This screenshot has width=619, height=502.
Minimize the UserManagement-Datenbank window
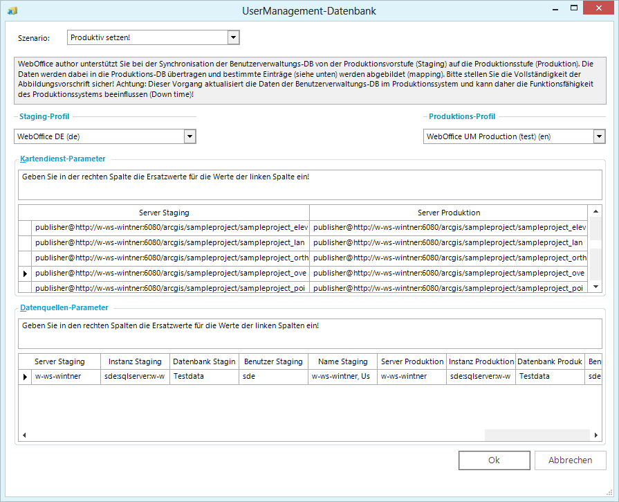555,8
